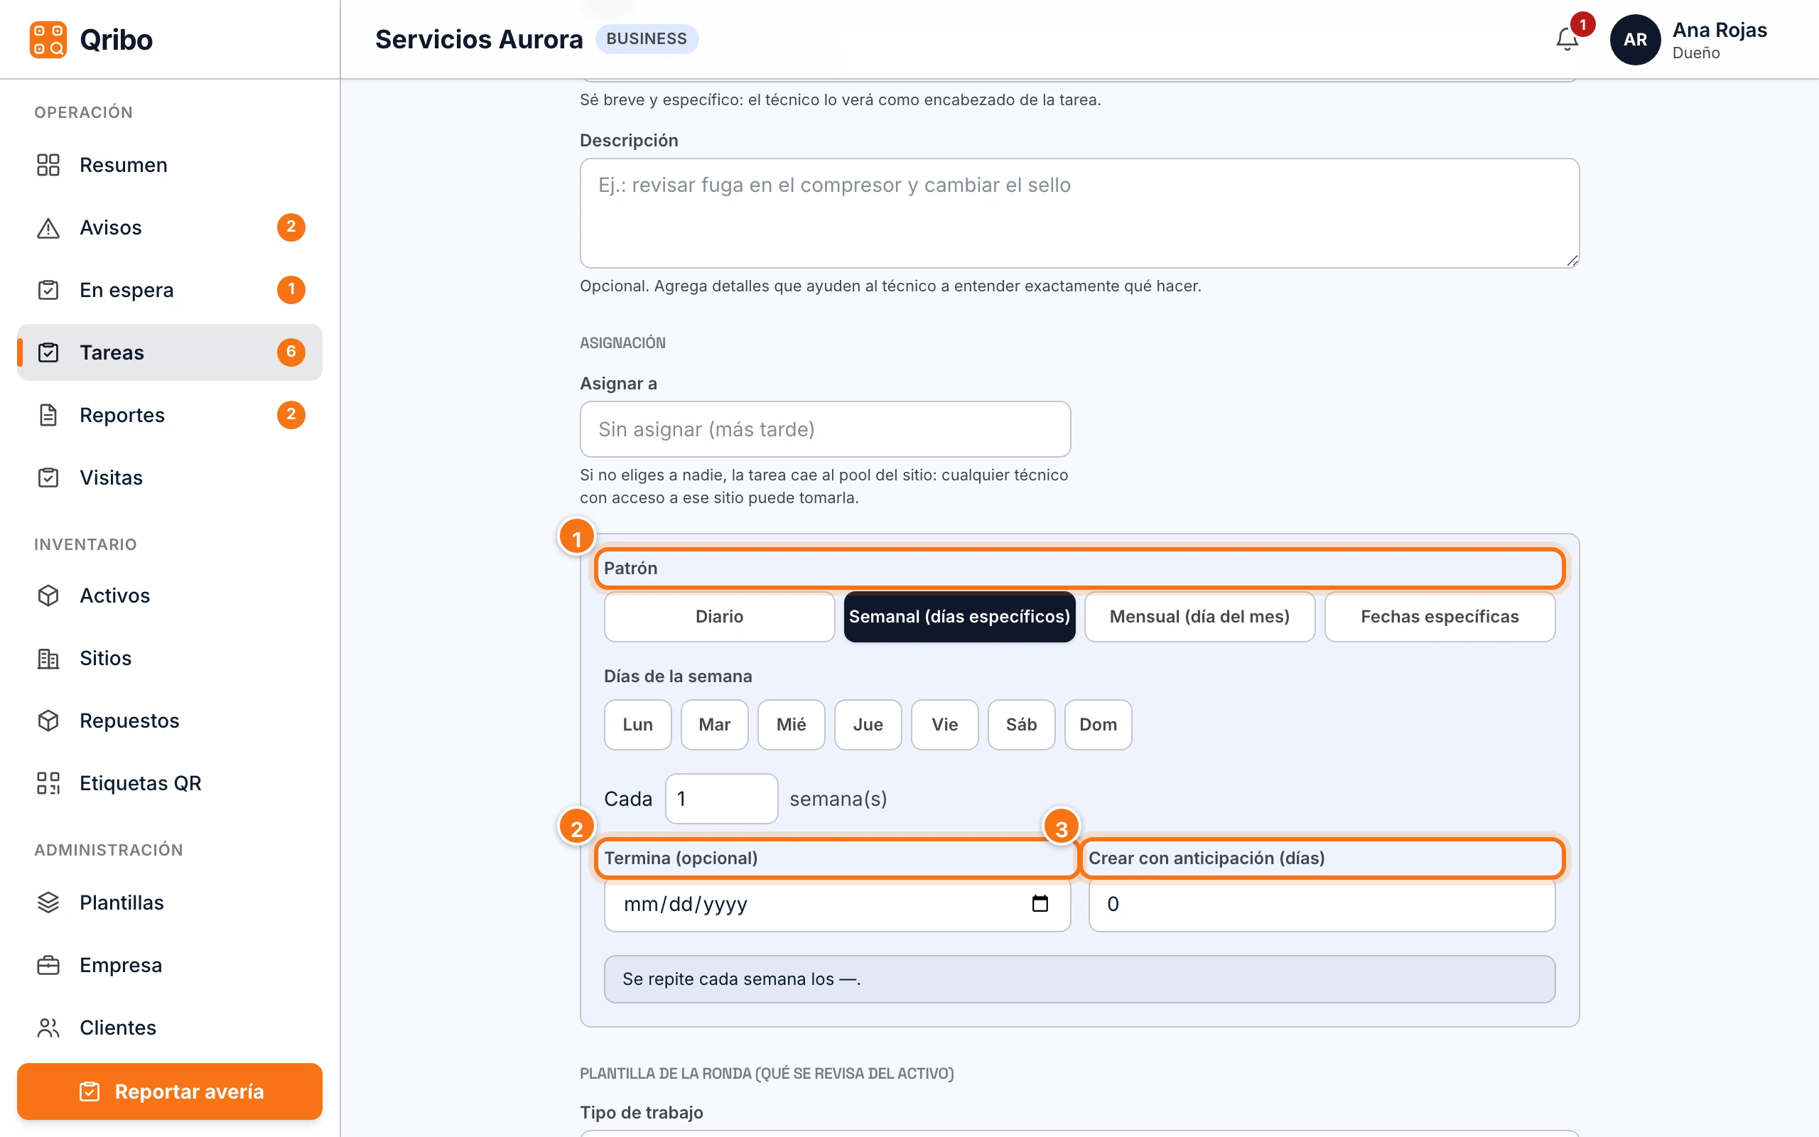Open calendar picker in Termina date field

[1040, 903]
